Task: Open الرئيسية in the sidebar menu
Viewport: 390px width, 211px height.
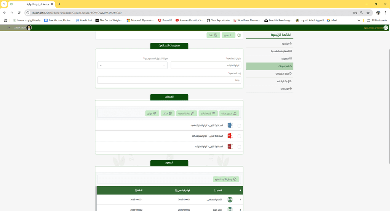Action: 270,43
